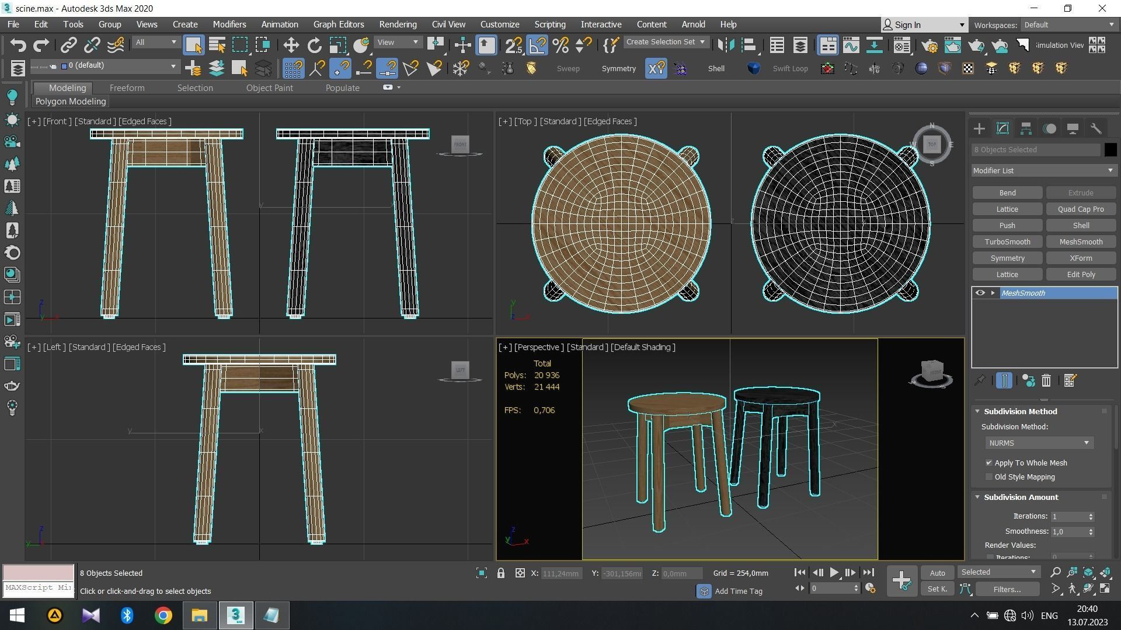Select the Select and Link tool
The image size is (1121, 630).
68,45
